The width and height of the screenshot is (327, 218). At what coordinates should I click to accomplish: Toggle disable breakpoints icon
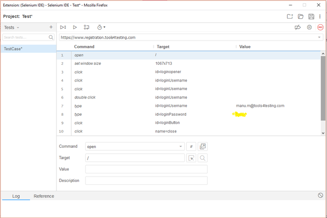click(298, 27)
